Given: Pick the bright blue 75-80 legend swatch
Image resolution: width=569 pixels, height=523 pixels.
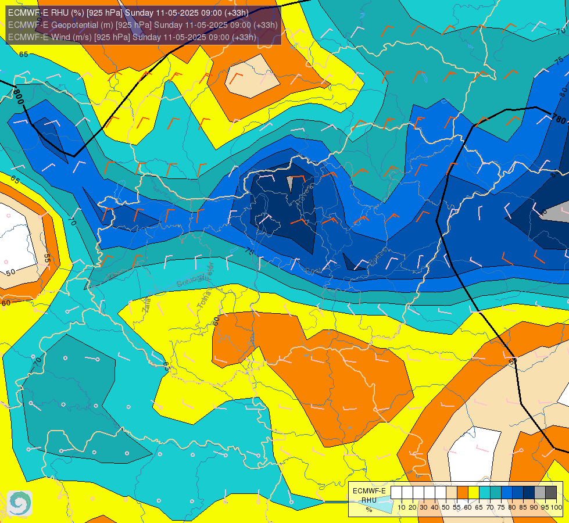Looking at the screenshot, I should point(506,492).
